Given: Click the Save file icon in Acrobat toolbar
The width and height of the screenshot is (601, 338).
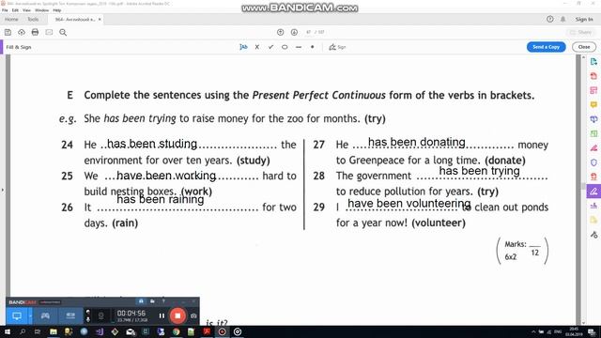Looking at the screenshot, I should click(8, 32).
